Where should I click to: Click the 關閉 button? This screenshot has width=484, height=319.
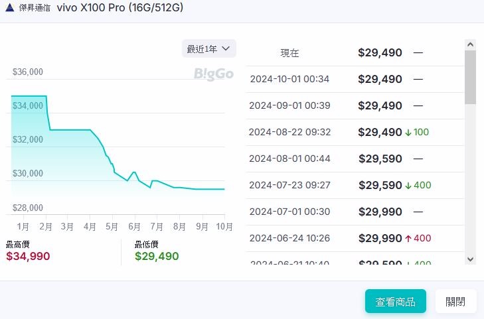point(455,301)
